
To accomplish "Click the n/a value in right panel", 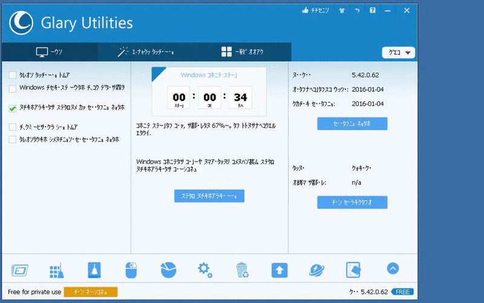I will [x=356, y=182].
